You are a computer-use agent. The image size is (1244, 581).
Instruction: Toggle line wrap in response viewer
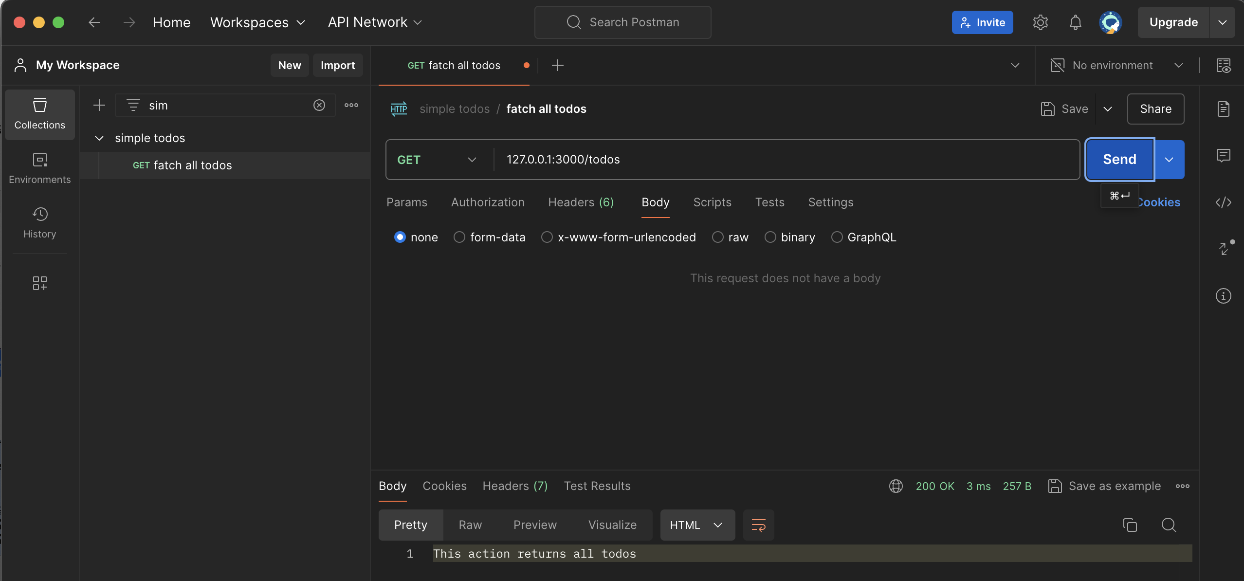point(759,525)
